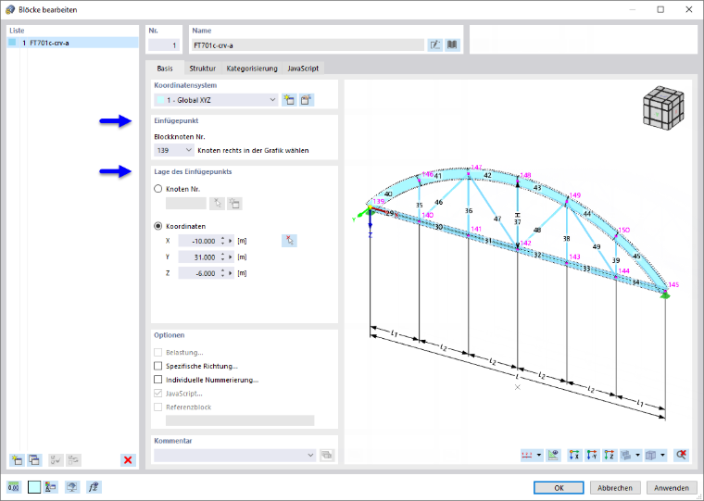
Task: Delete selected block with red X
Action: tap(128, 459)
